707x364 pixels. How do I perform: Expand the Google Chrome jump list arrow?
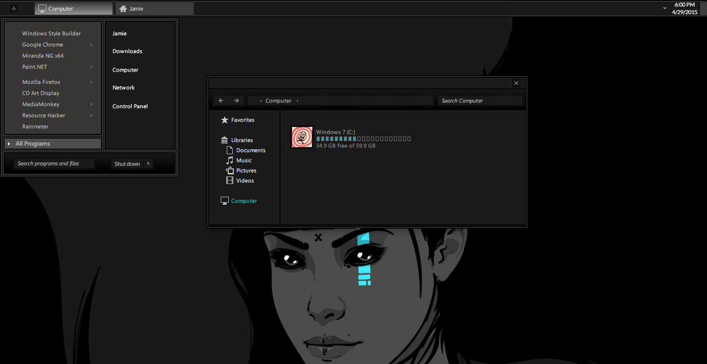tap(91, 44)
